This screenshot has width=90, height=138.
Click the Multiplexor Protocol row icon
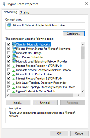coord(14,70)
